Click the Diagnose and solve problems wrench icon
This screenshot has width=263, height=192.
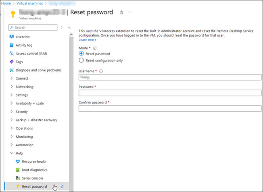coord(11,70)
